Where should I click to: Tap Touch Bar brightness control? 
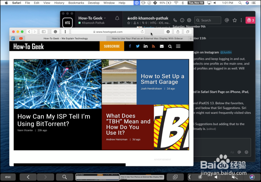(200, 177)
